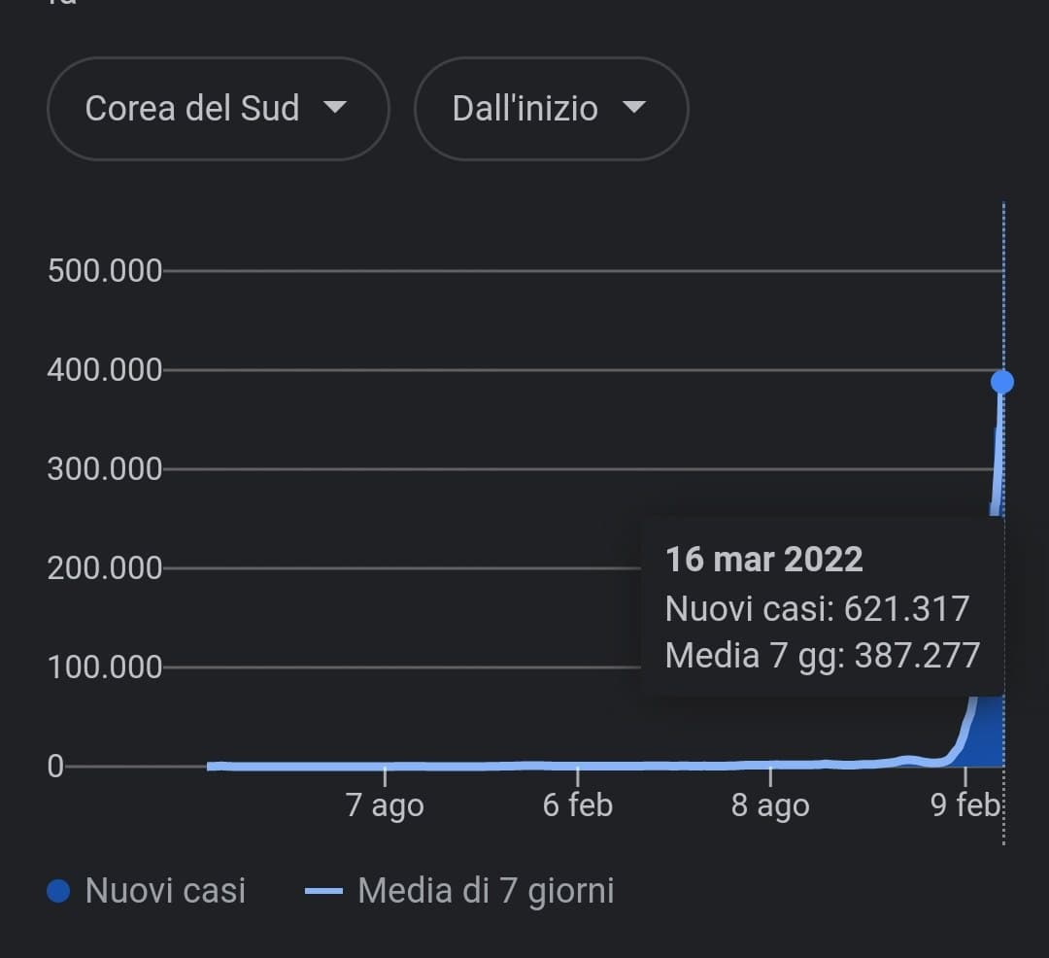This screenshot has width=1049, height=958.
Task: Click the arrow beside Corea del Sud
Action: coord(335,107)
